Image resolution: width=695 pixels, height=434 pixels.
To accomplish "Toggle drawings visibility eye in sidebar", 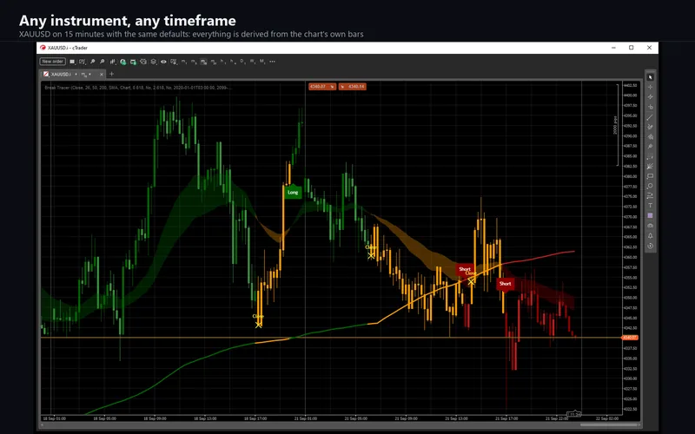I will coord(650,226).
